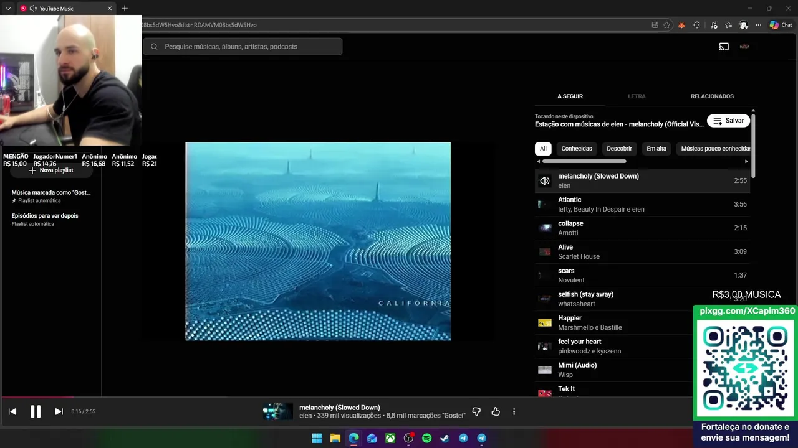
Task: Play Mimi (Audio) by Wisp
Action: [x=614, y=370]
